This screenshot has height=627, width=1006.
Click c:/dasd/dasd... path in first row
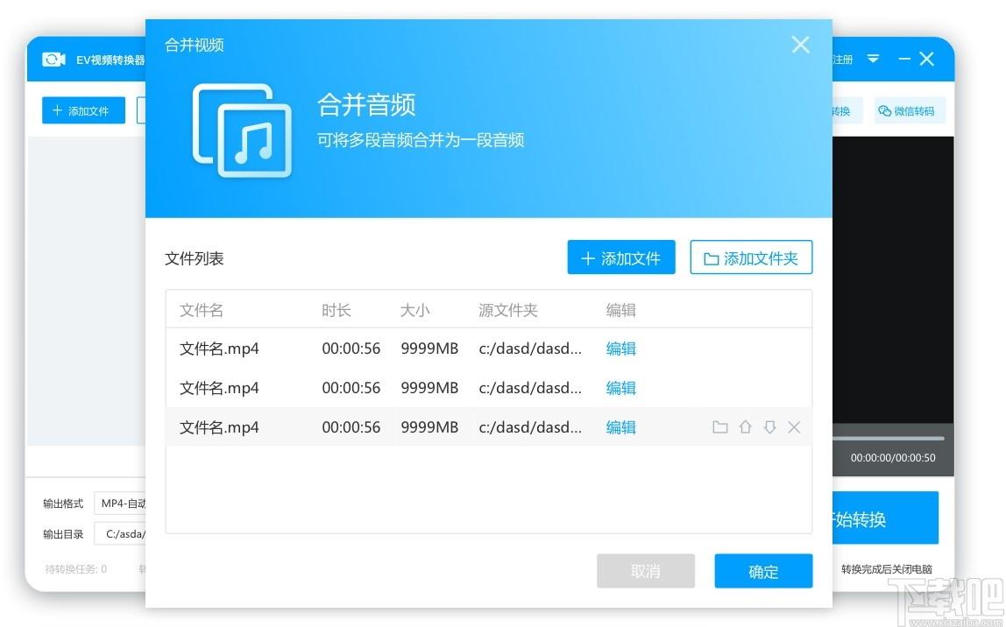[530, 349]
